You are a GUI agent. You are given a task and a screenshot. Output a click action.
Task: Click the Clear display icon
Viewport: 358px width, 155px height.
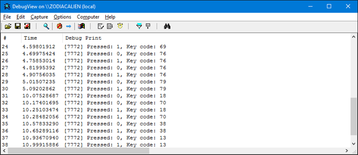click(27, 26)
